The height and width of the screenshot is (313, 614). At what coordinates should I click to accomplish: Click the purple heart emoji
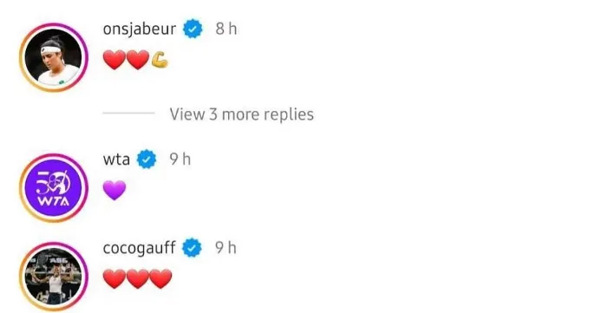tap(114, 191)
